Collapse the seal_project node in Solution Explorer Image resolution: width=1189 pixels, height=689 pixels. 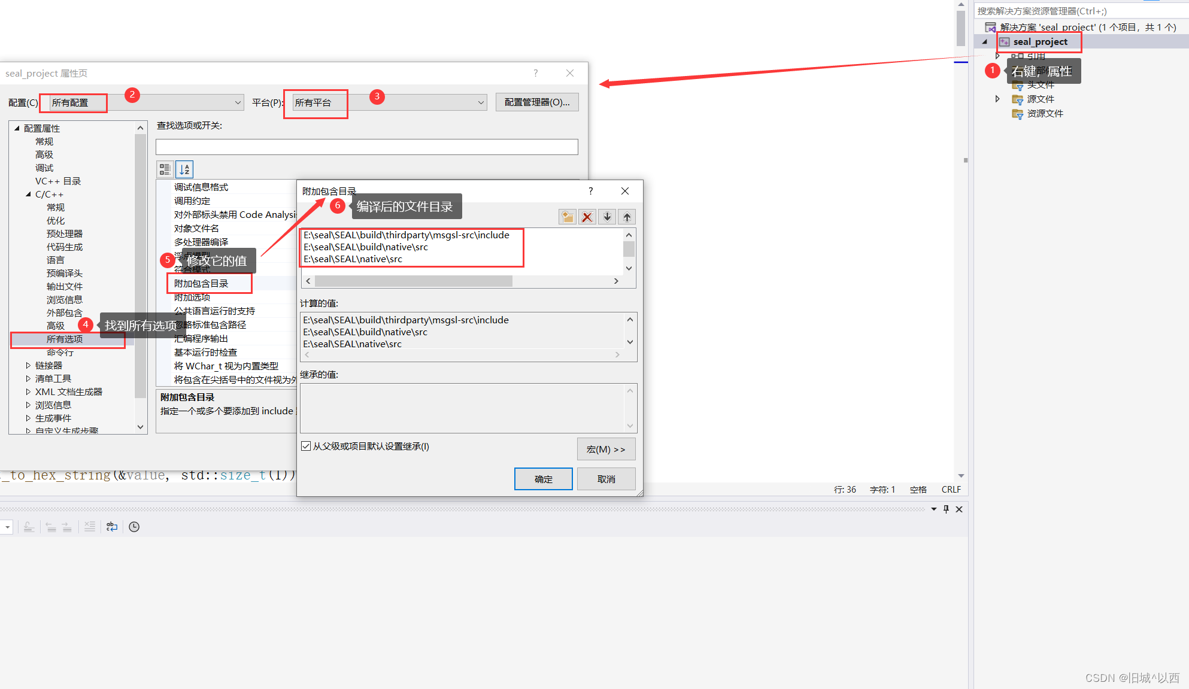pyautogui.click(x=985, y=42)
